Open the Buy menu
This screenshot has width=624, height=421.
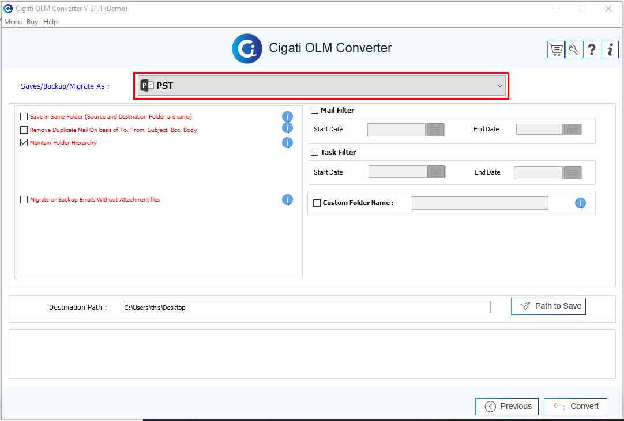[x=32, y=22]
